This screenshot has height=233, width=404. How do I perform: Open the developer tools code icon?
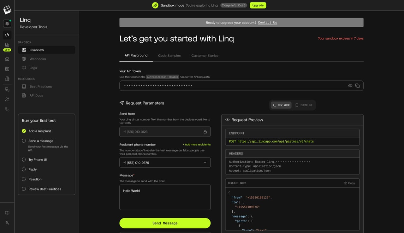(x=7, y=35)
